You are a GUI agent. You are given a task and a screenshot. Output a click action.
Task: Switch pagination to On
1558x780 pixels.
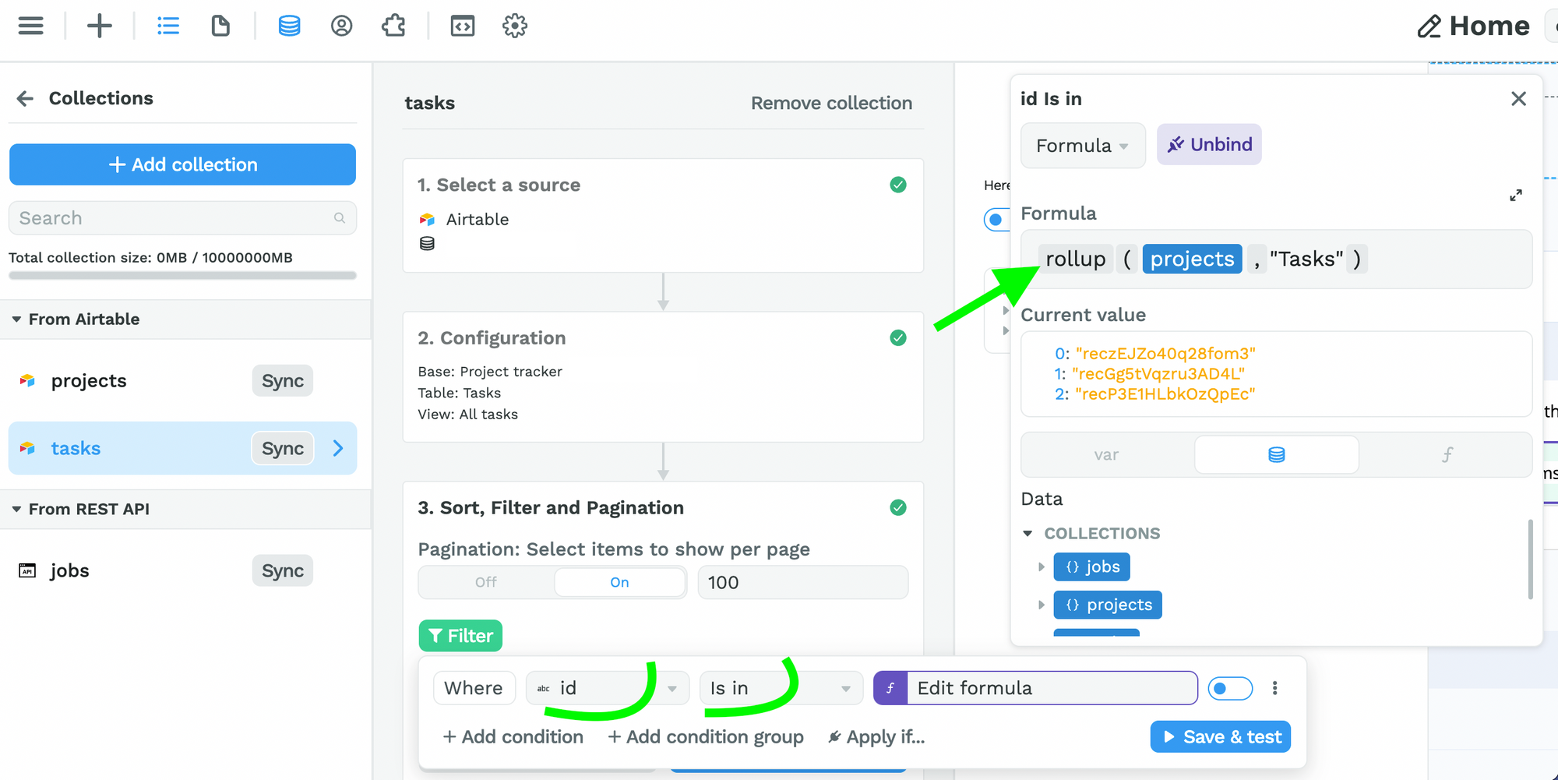click(619, 582)
